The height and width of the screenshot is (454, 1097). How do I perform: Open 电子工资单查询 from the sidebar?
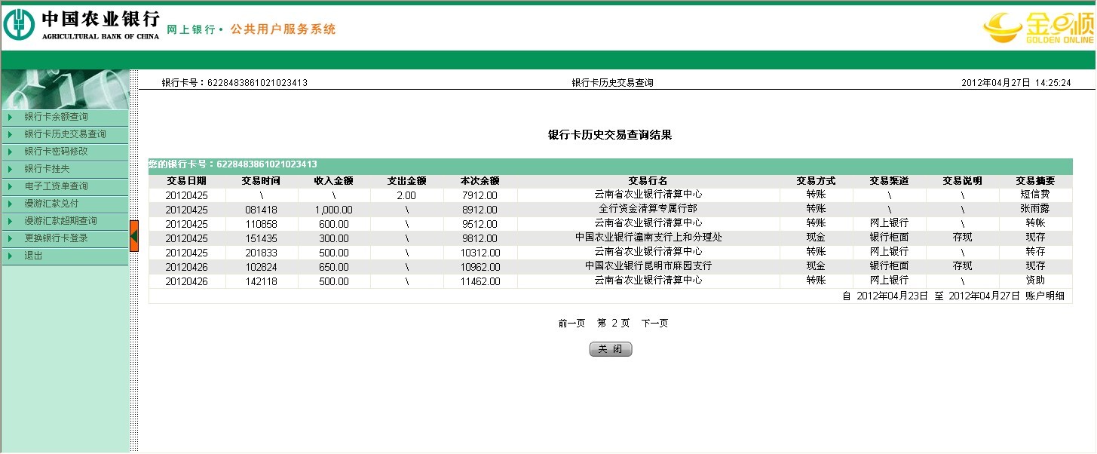56,186
